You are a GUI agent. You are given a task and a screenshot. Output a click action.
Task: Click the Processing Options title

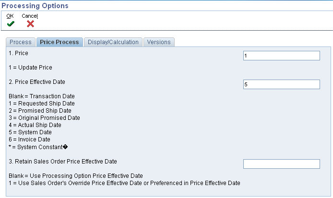coord(35,6)
